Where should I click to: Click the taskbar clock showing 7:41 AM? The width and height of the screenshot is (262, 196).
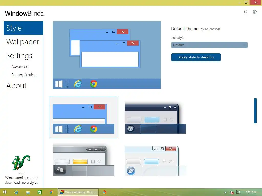point(251,192)
